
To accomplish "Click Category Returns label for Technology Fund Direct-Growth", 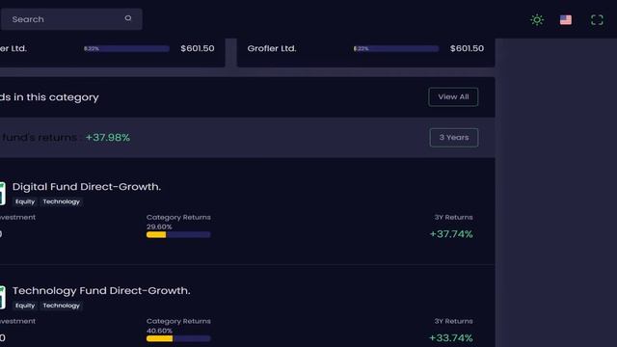I will coord(178,321).
